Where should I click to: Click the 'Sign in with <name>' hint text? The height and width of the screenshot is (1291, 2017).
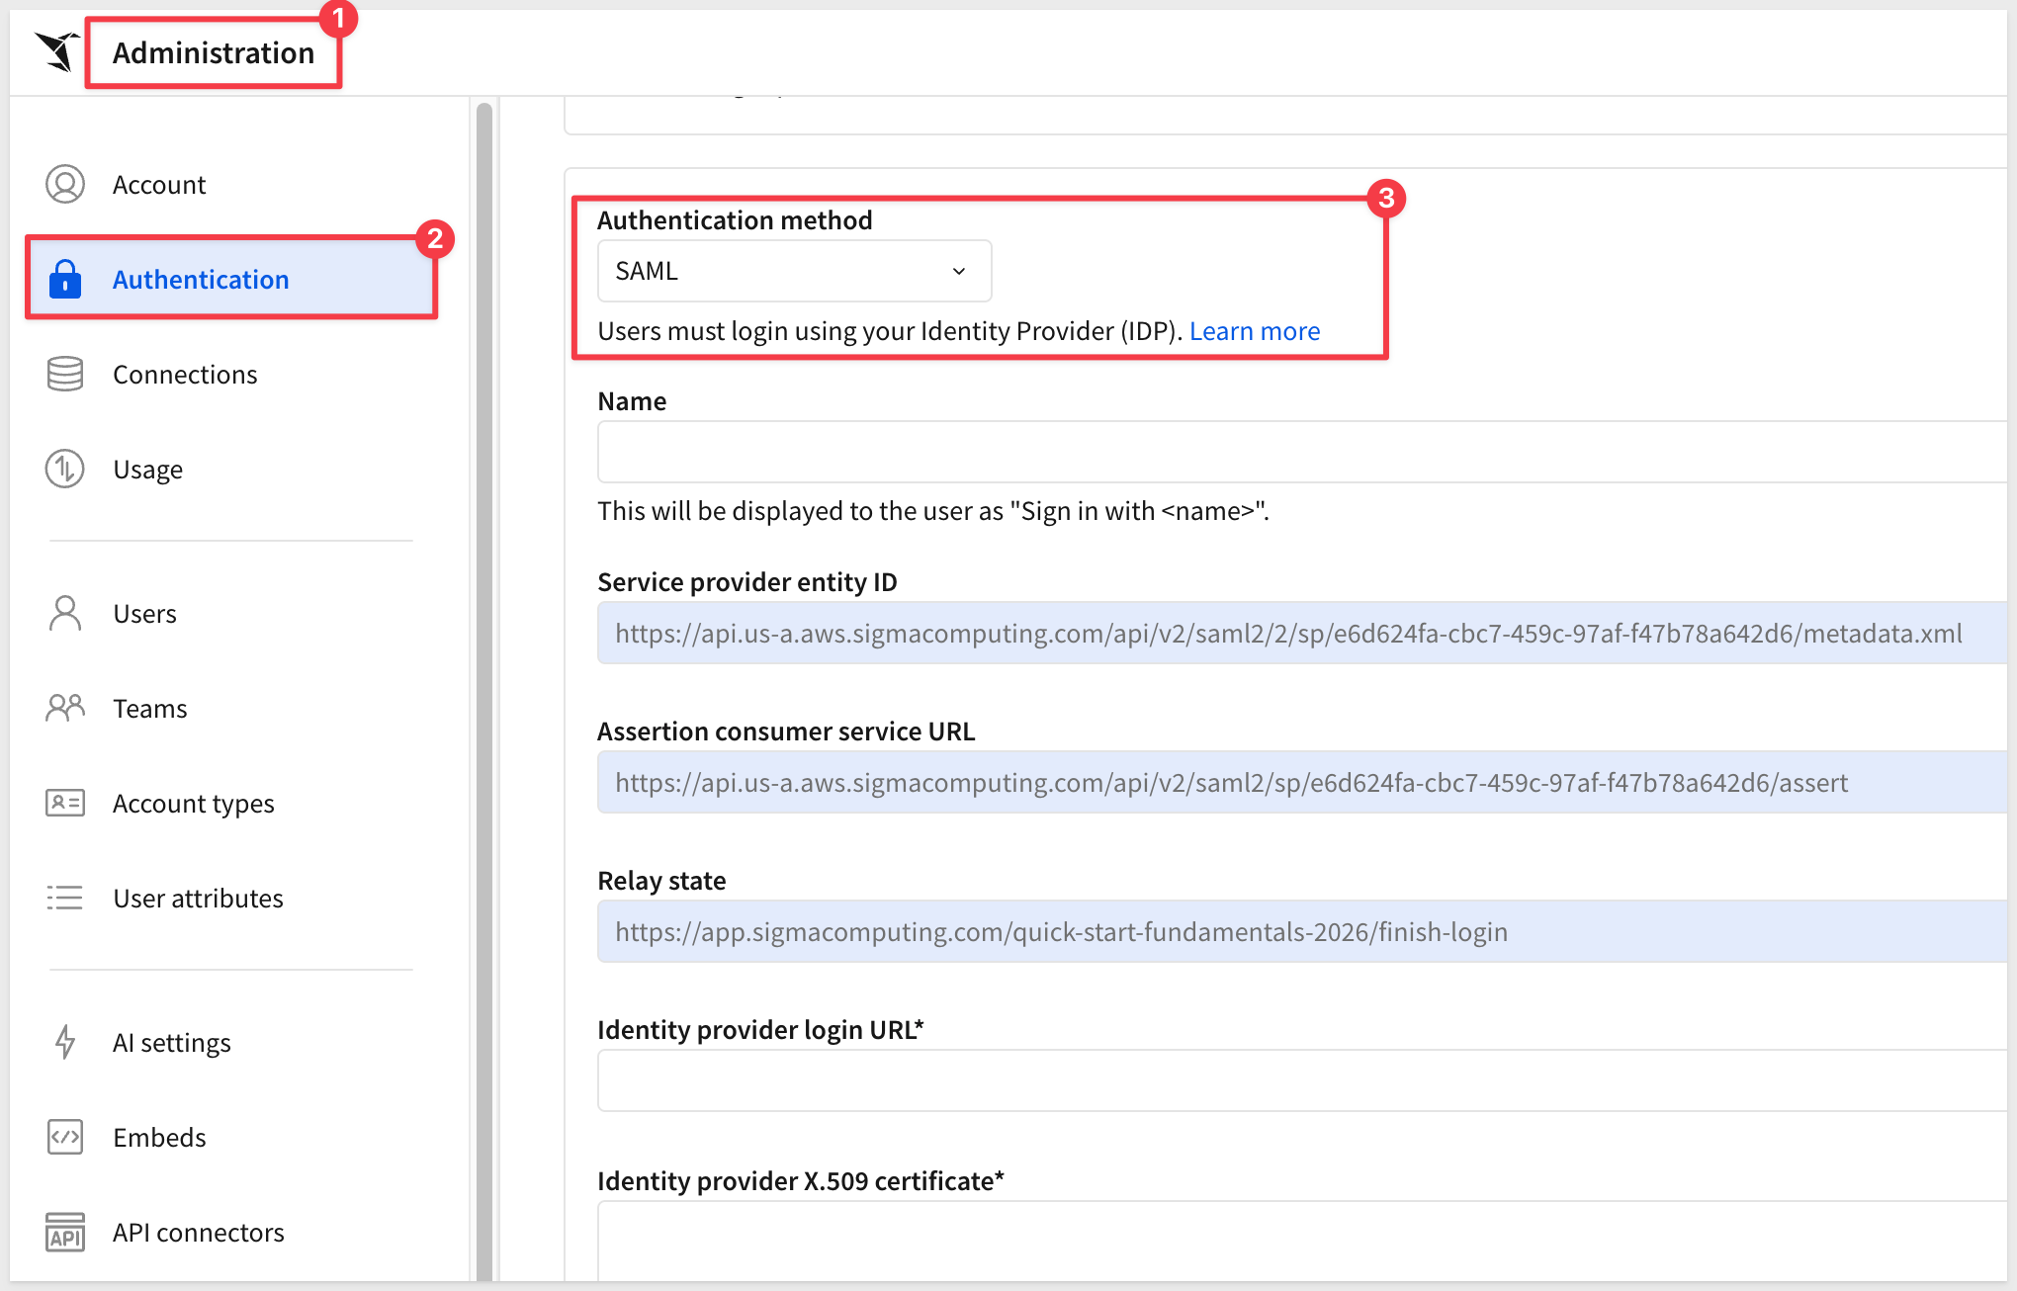pyautogui.click(x=933, y=511)
